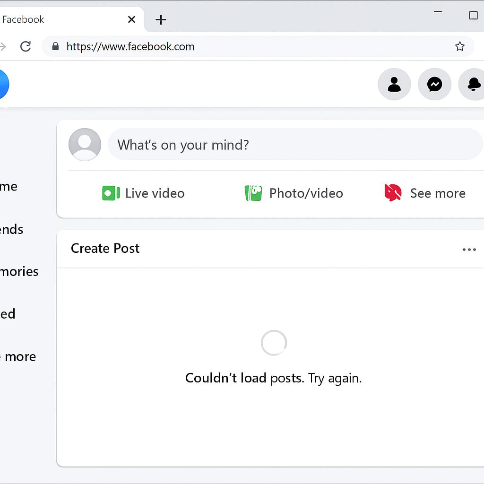Image resolution: width=484 pixels, height=484 pixels.
Task: Click the padlock site info icon
Action: tap(56, 46)
